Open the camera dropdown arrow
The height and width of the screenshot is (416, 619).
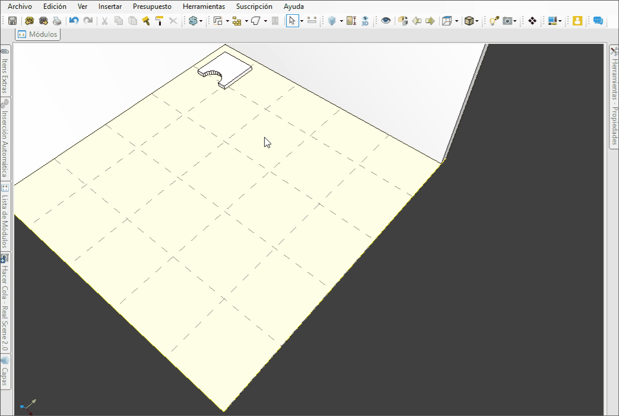pyautogui.click(x=515, y=21)
